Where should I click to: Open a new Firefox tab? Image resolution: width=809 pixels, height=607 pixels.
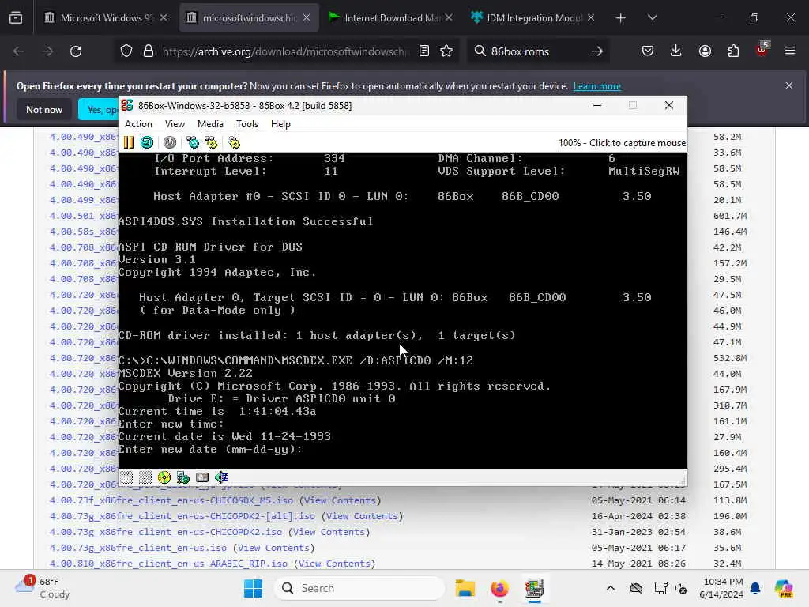[621, 18]
